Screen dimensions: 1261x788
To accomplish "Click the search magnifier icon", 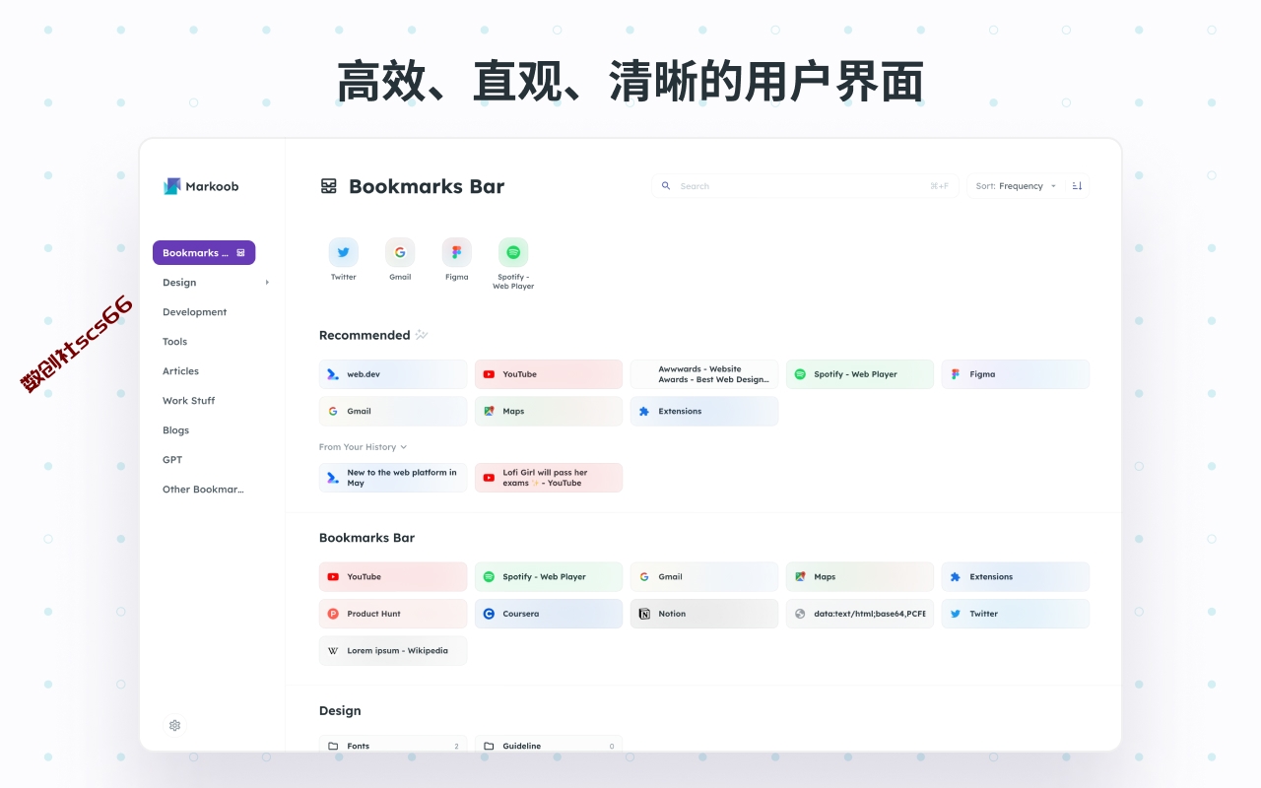I will (x=666, y=186).
